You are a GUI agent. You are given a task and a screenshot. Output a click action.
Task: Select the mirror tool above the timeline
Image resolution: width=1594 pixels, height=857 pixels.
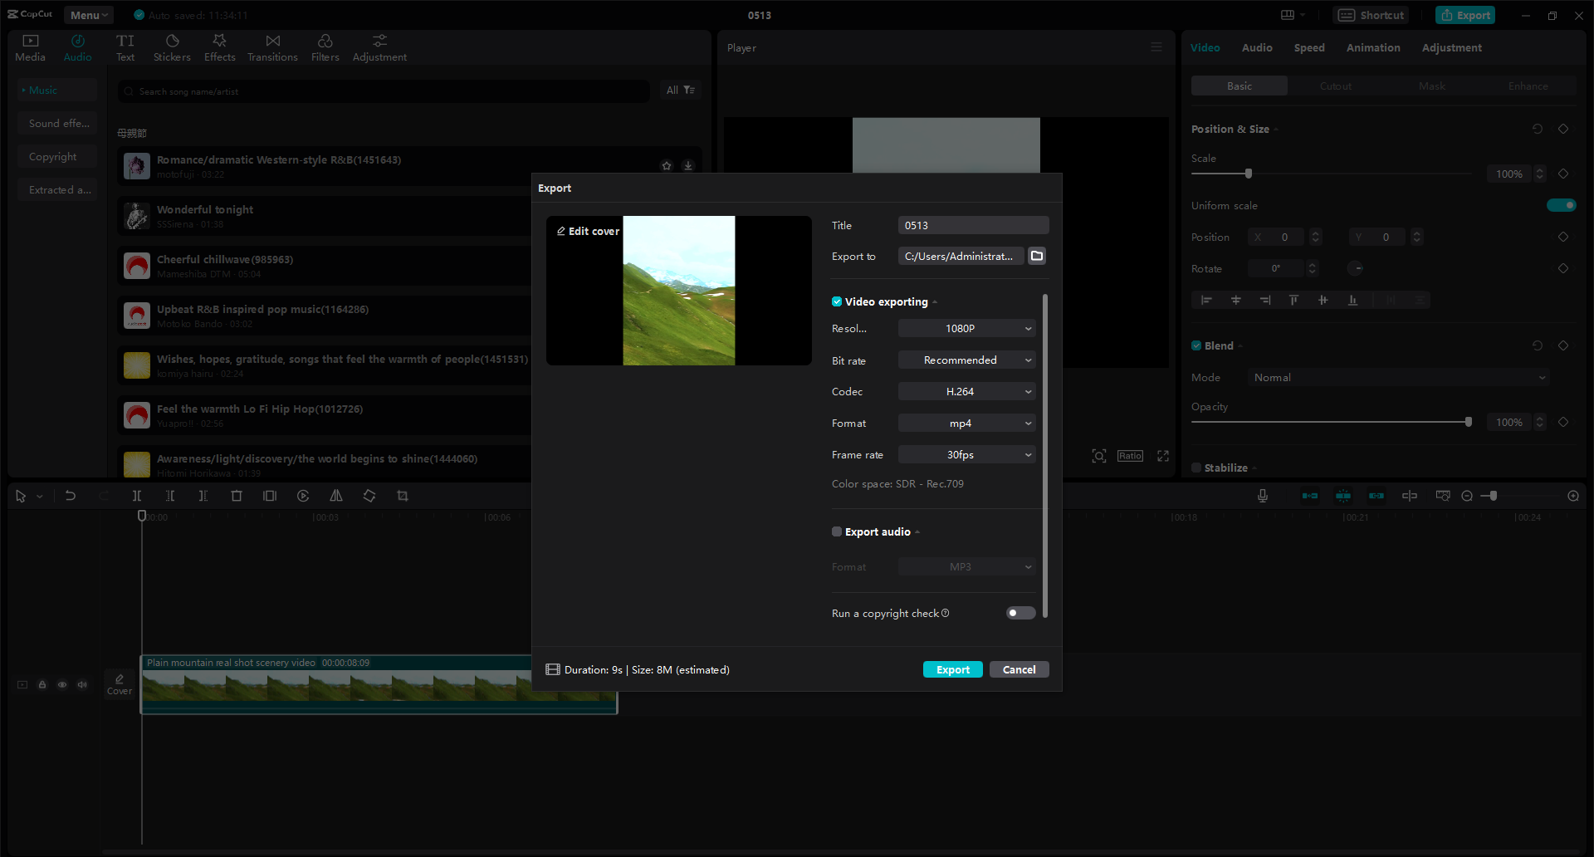pos(336,495)
